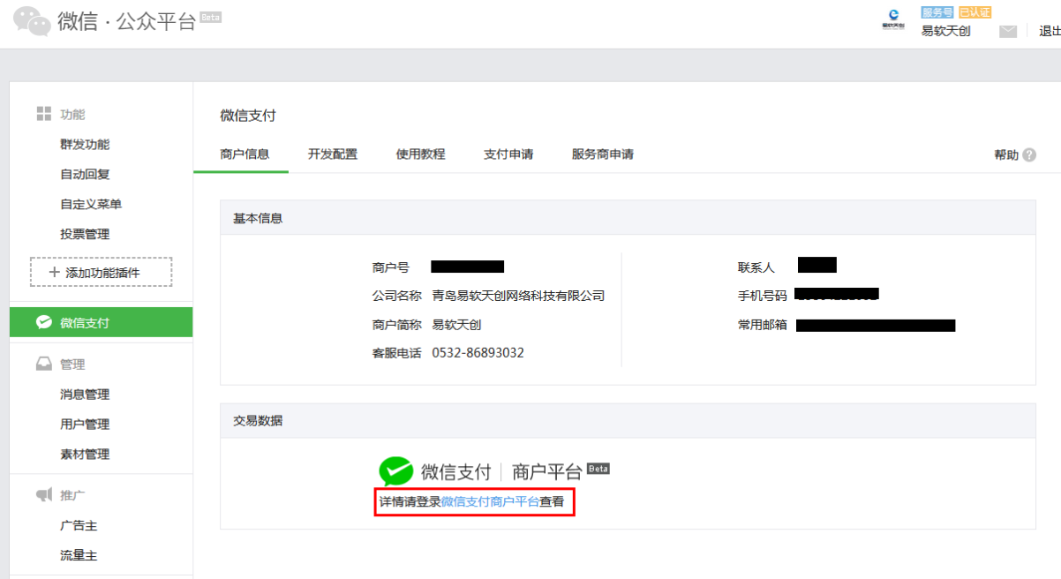Click the 商户号 label
This screenshot has width=1061, height=579.
(x=391, y=267)
